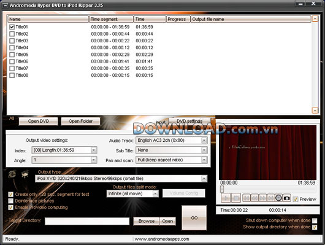The width and height of the screenshot is (325, 245).
Task: Click Title06 time value 00:01:41
Action: point(144,61)
